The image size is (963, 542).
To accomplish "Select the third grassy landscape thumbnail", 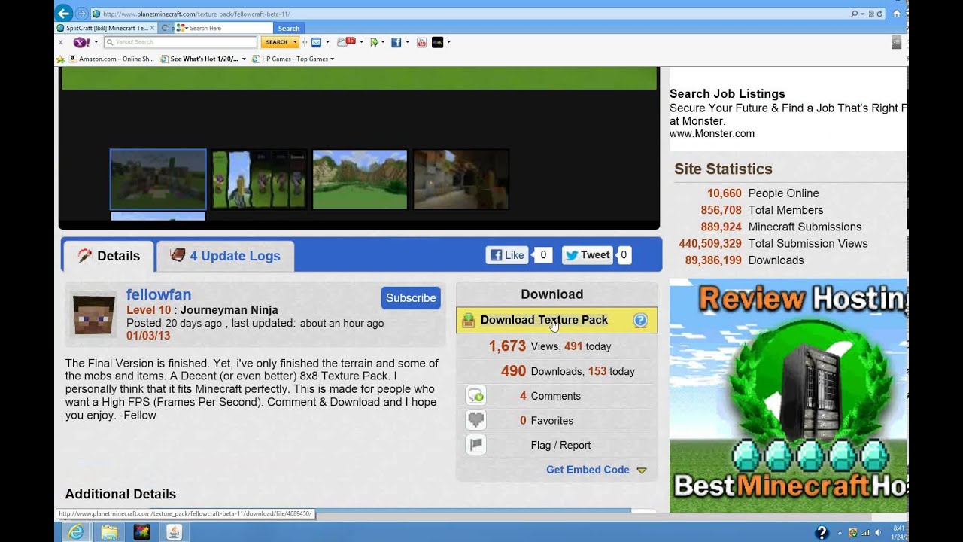I will (360, 179).
